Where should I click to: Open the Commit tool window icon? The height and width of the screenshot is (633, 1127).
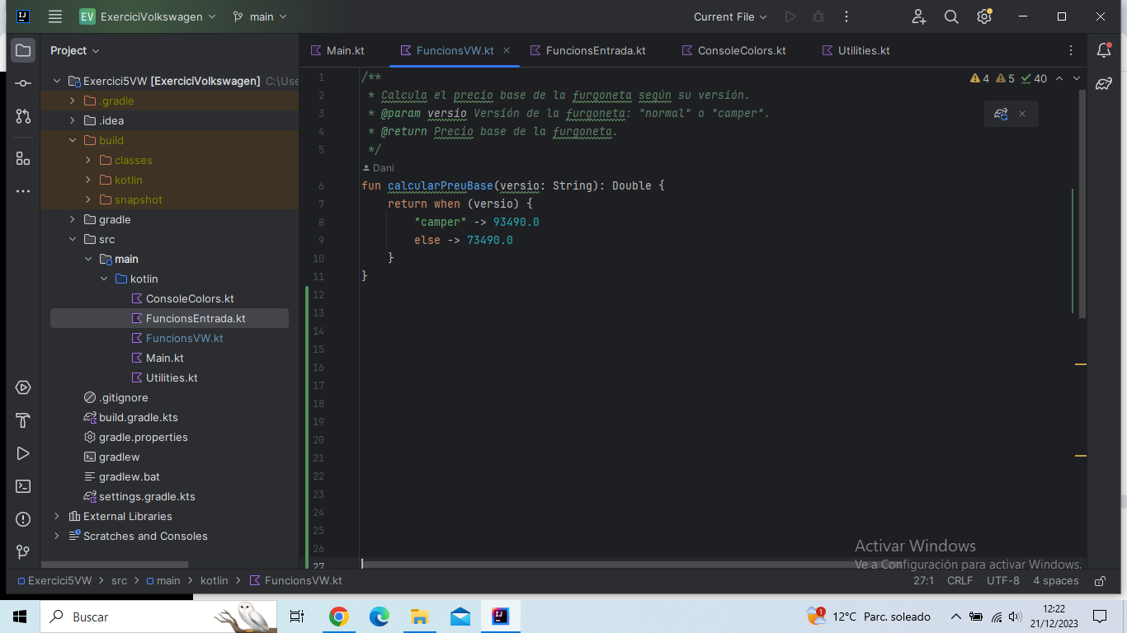(x=23, y=83)
